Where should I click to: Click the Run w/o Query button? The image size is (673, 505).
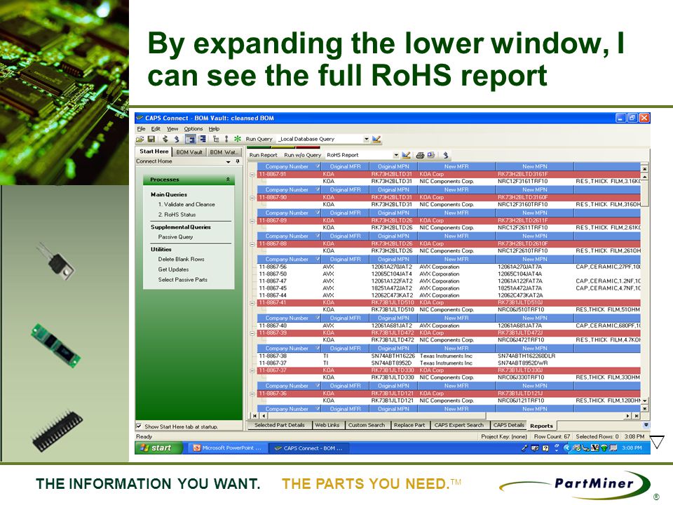[303, 155]
